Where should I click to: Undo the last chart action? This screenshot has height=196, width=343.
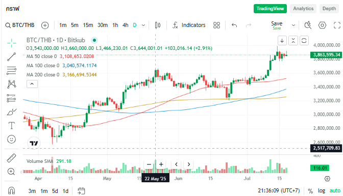(234, 25)
